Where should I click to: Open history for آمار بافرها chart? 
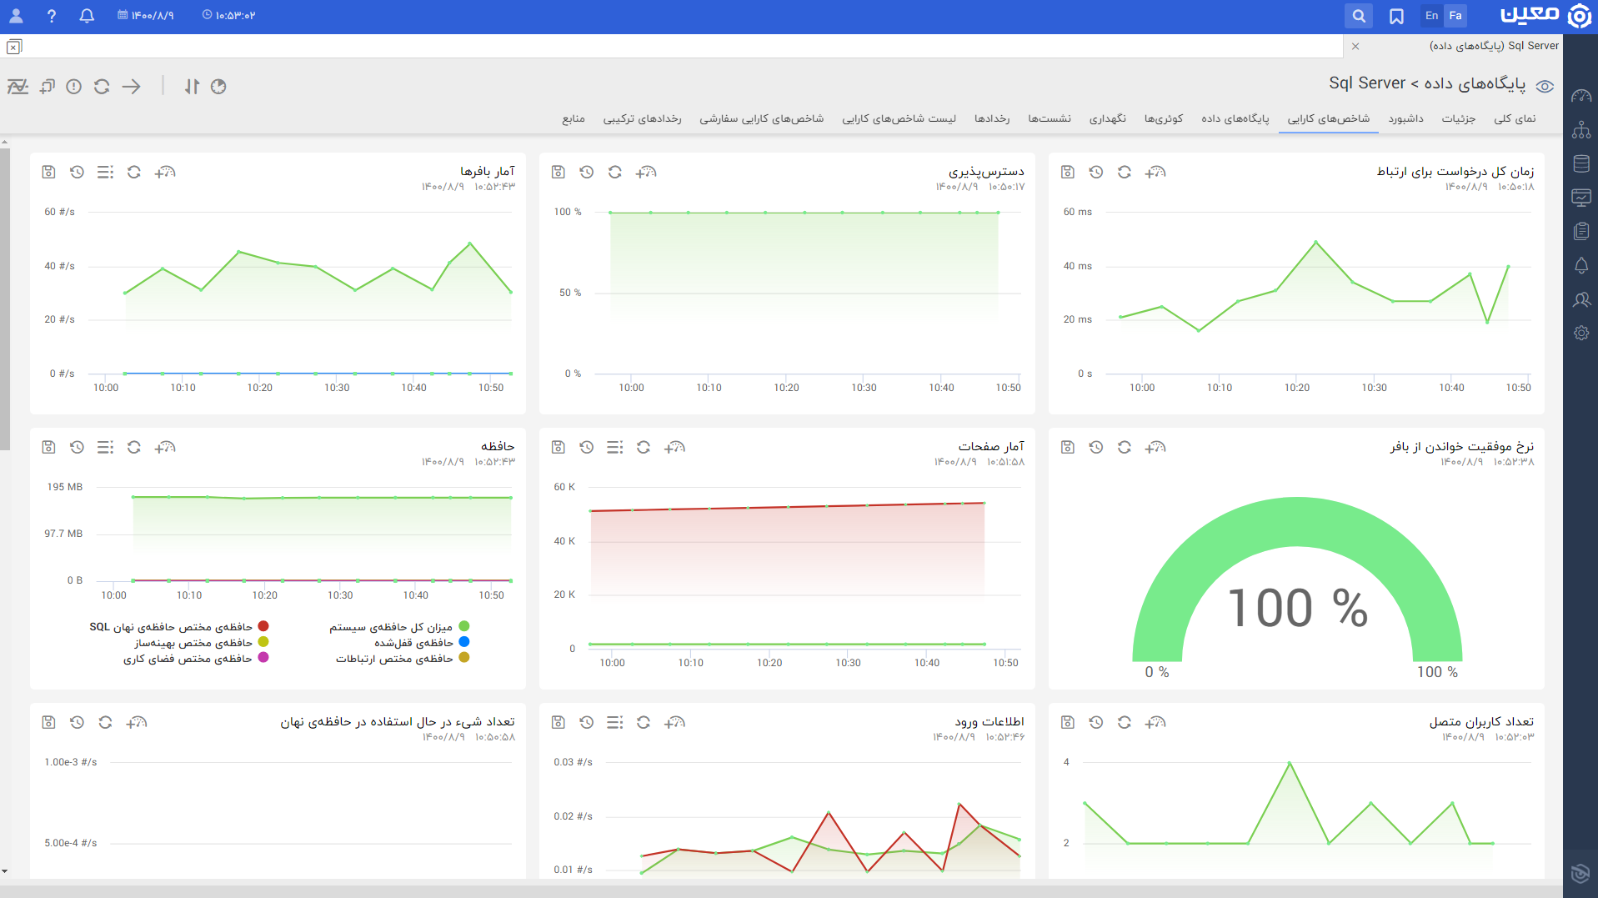(x=77, y=172)
